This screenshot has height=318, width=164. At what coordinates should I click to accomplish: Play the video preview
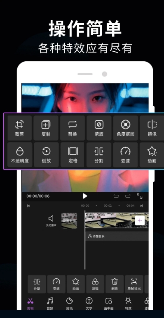pyautogui.click(x=85, y=196)
